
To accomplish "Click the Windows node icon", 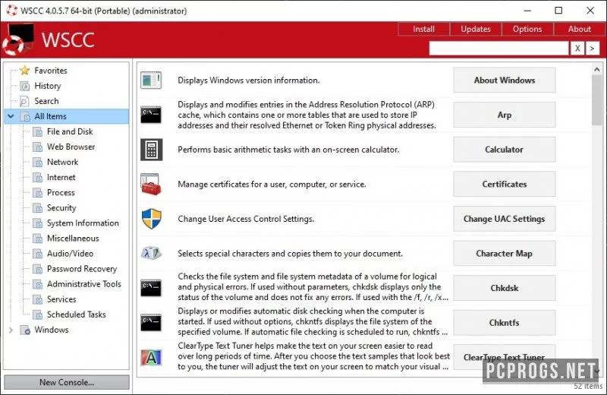I will 25,330.
